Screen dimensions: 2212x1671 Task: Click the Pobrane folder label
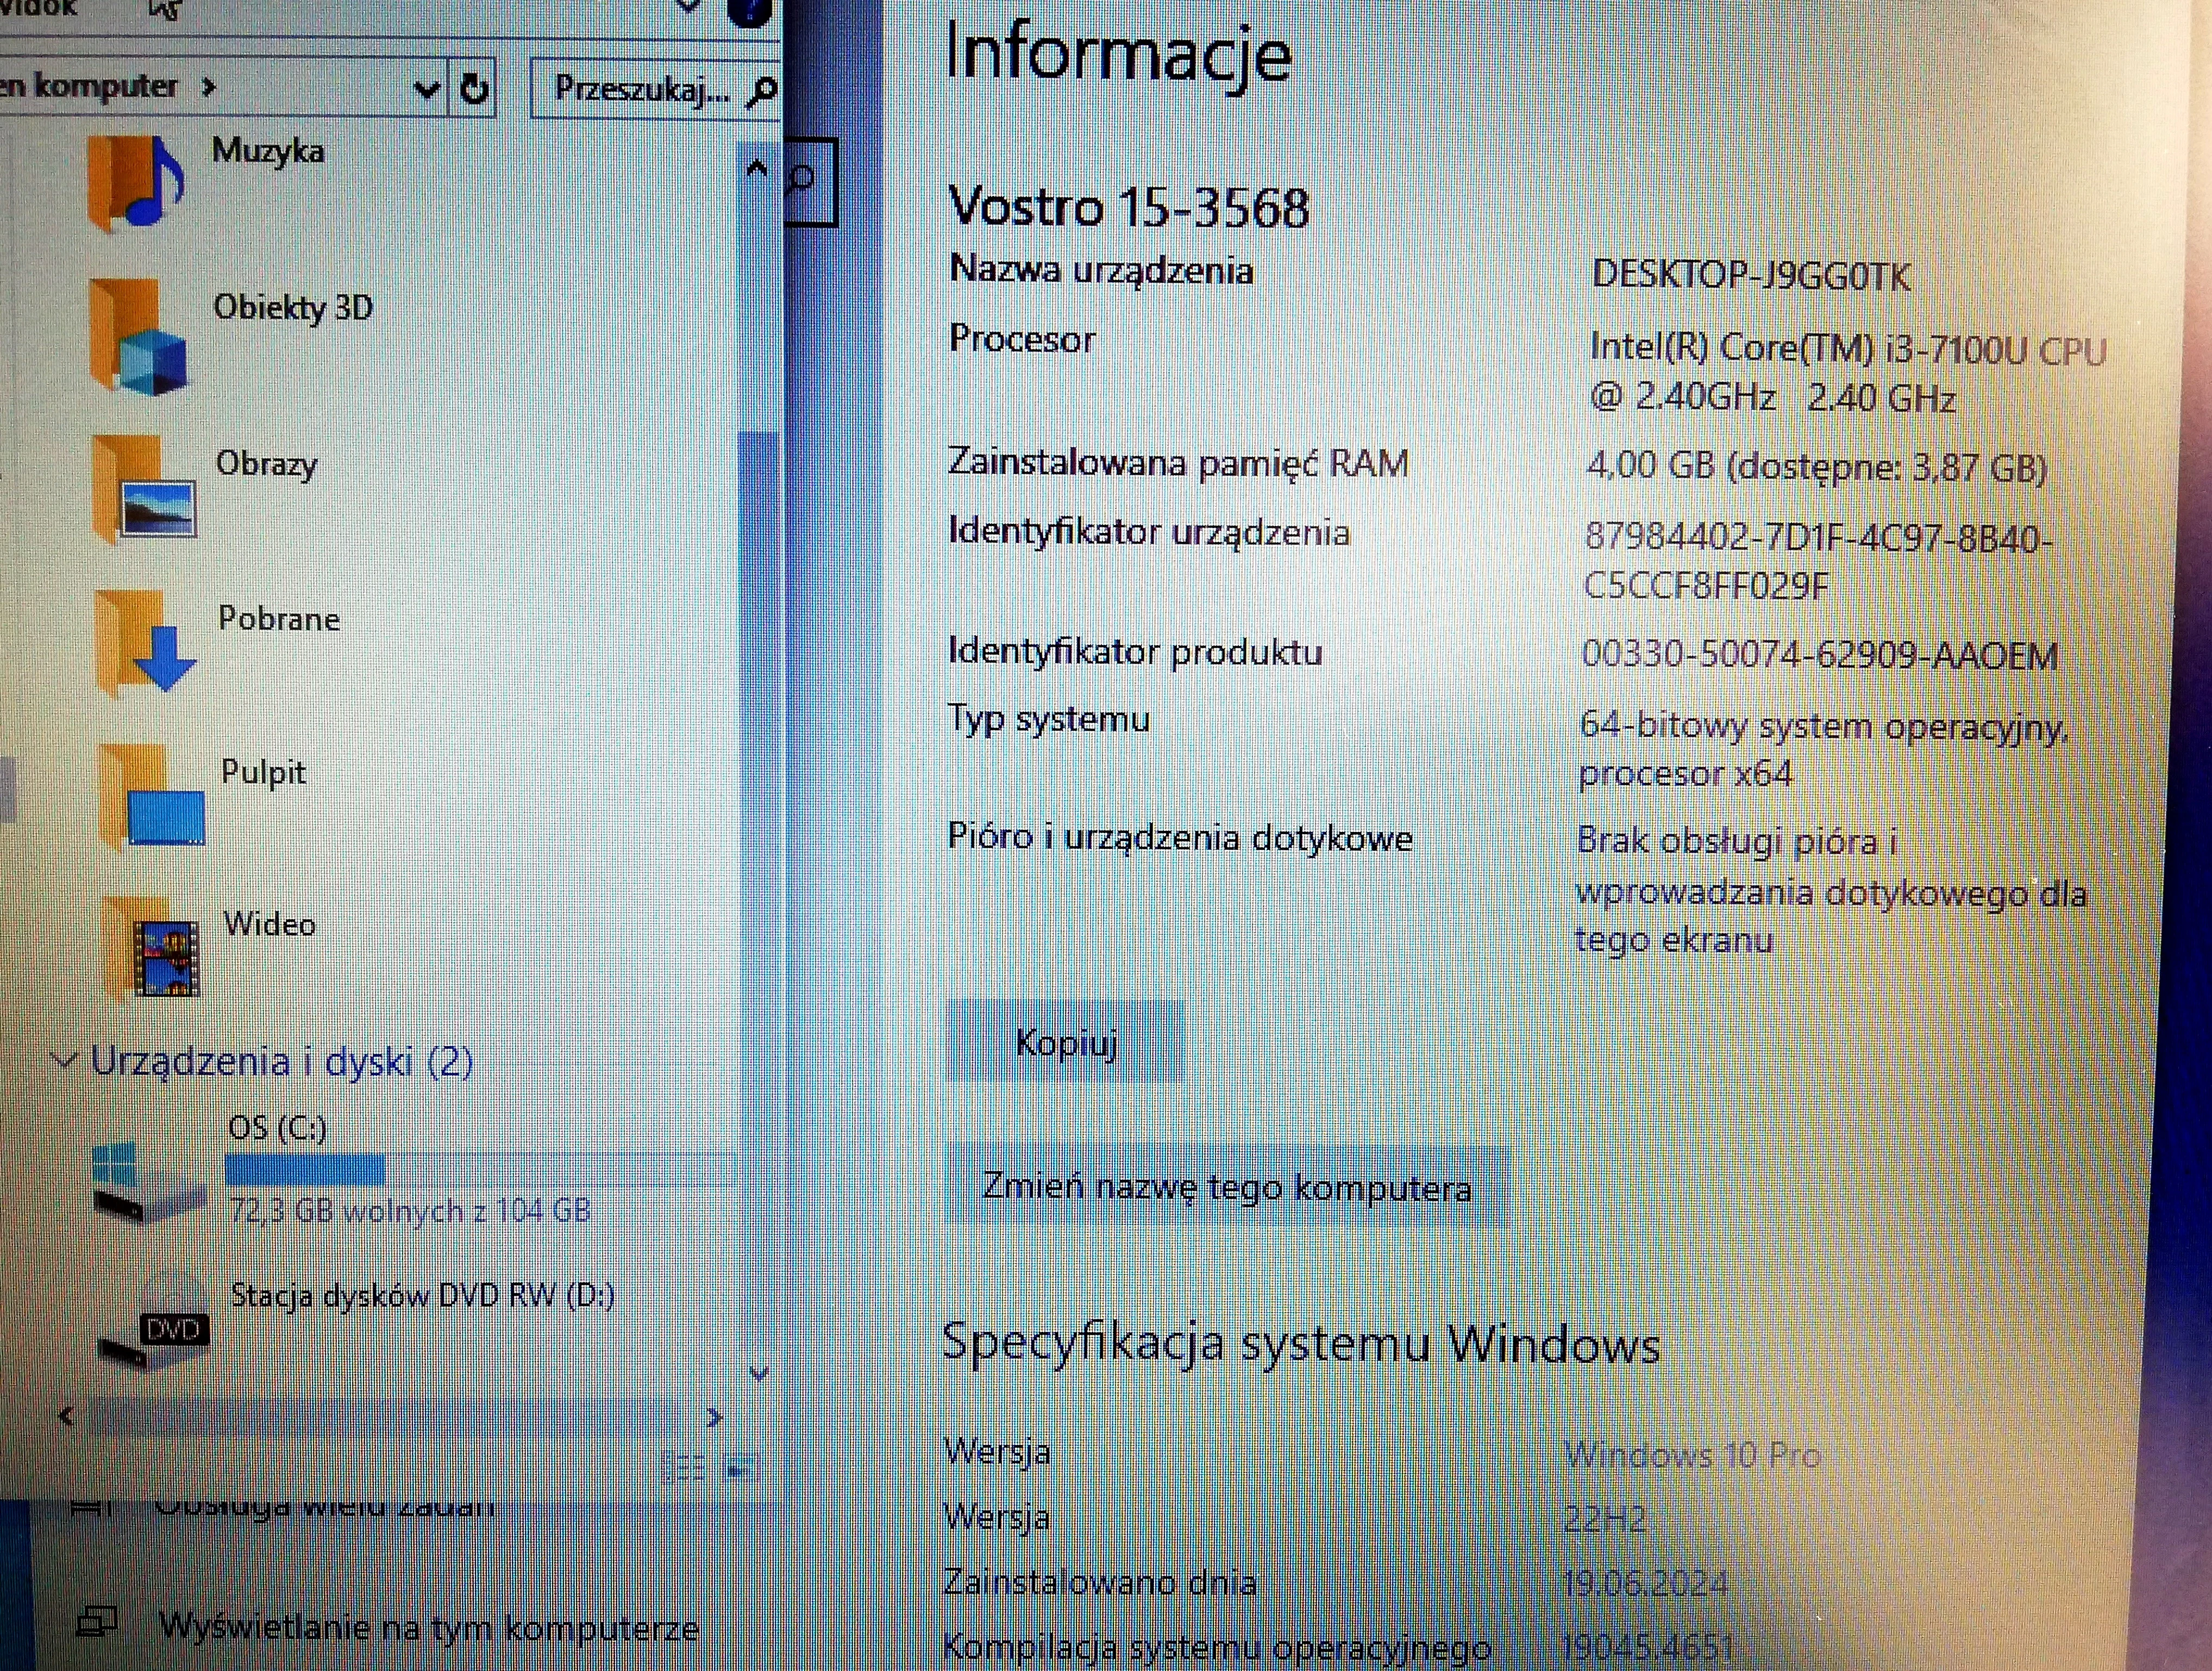click(279, 619)
